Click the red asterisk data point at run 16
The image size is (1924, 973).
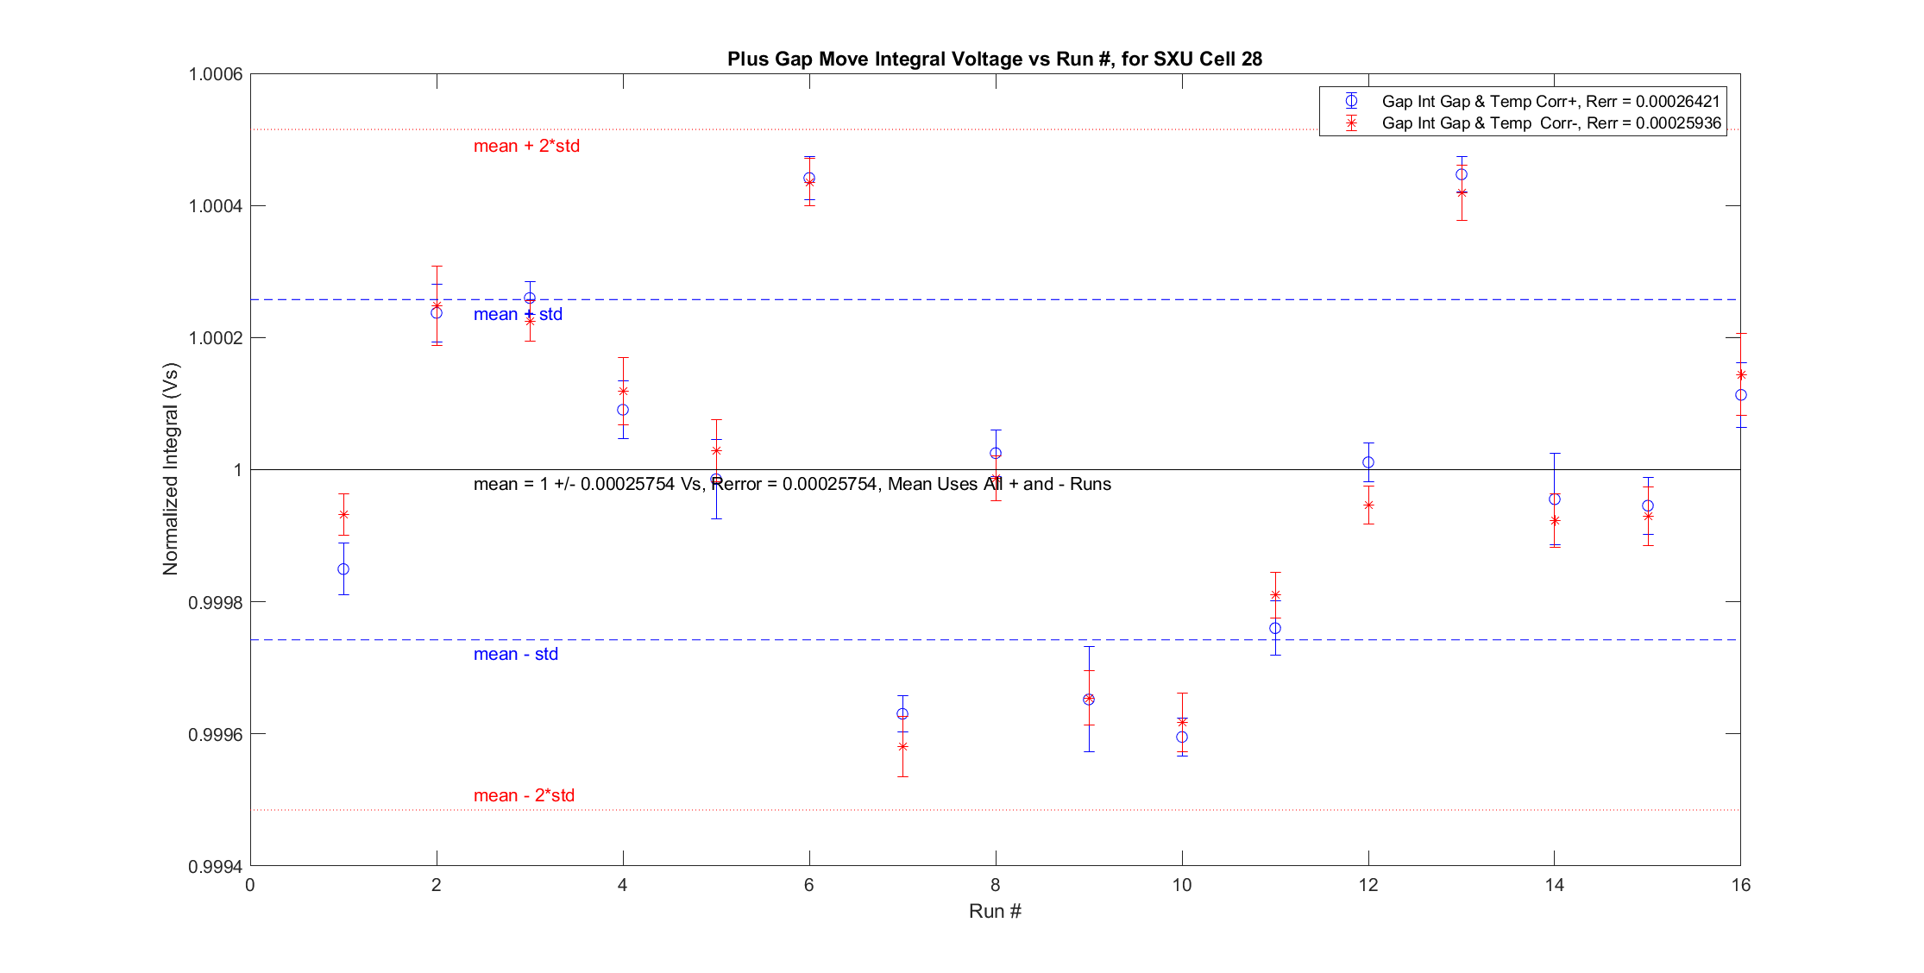click(1741, 375)
